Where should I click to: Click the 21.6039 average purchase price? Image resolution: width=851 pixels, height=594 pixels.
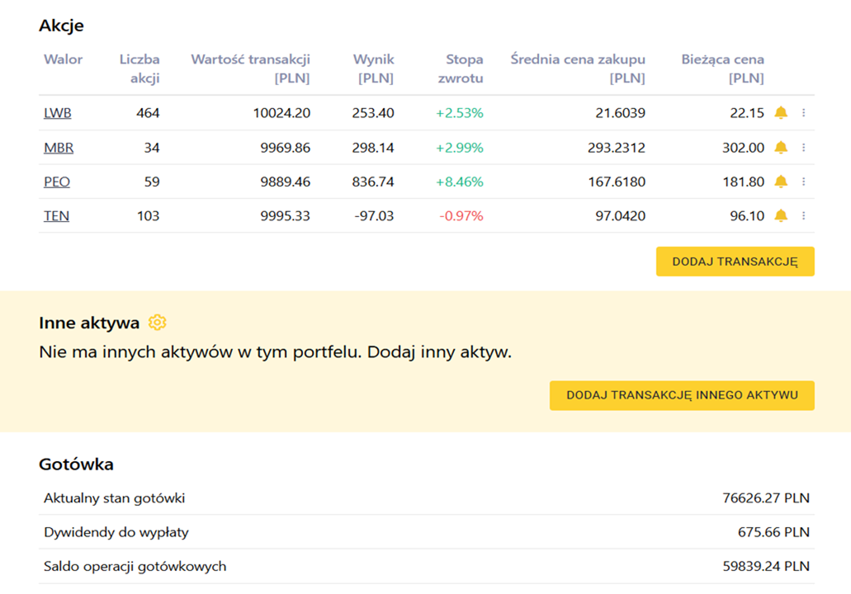click(621, 113)
